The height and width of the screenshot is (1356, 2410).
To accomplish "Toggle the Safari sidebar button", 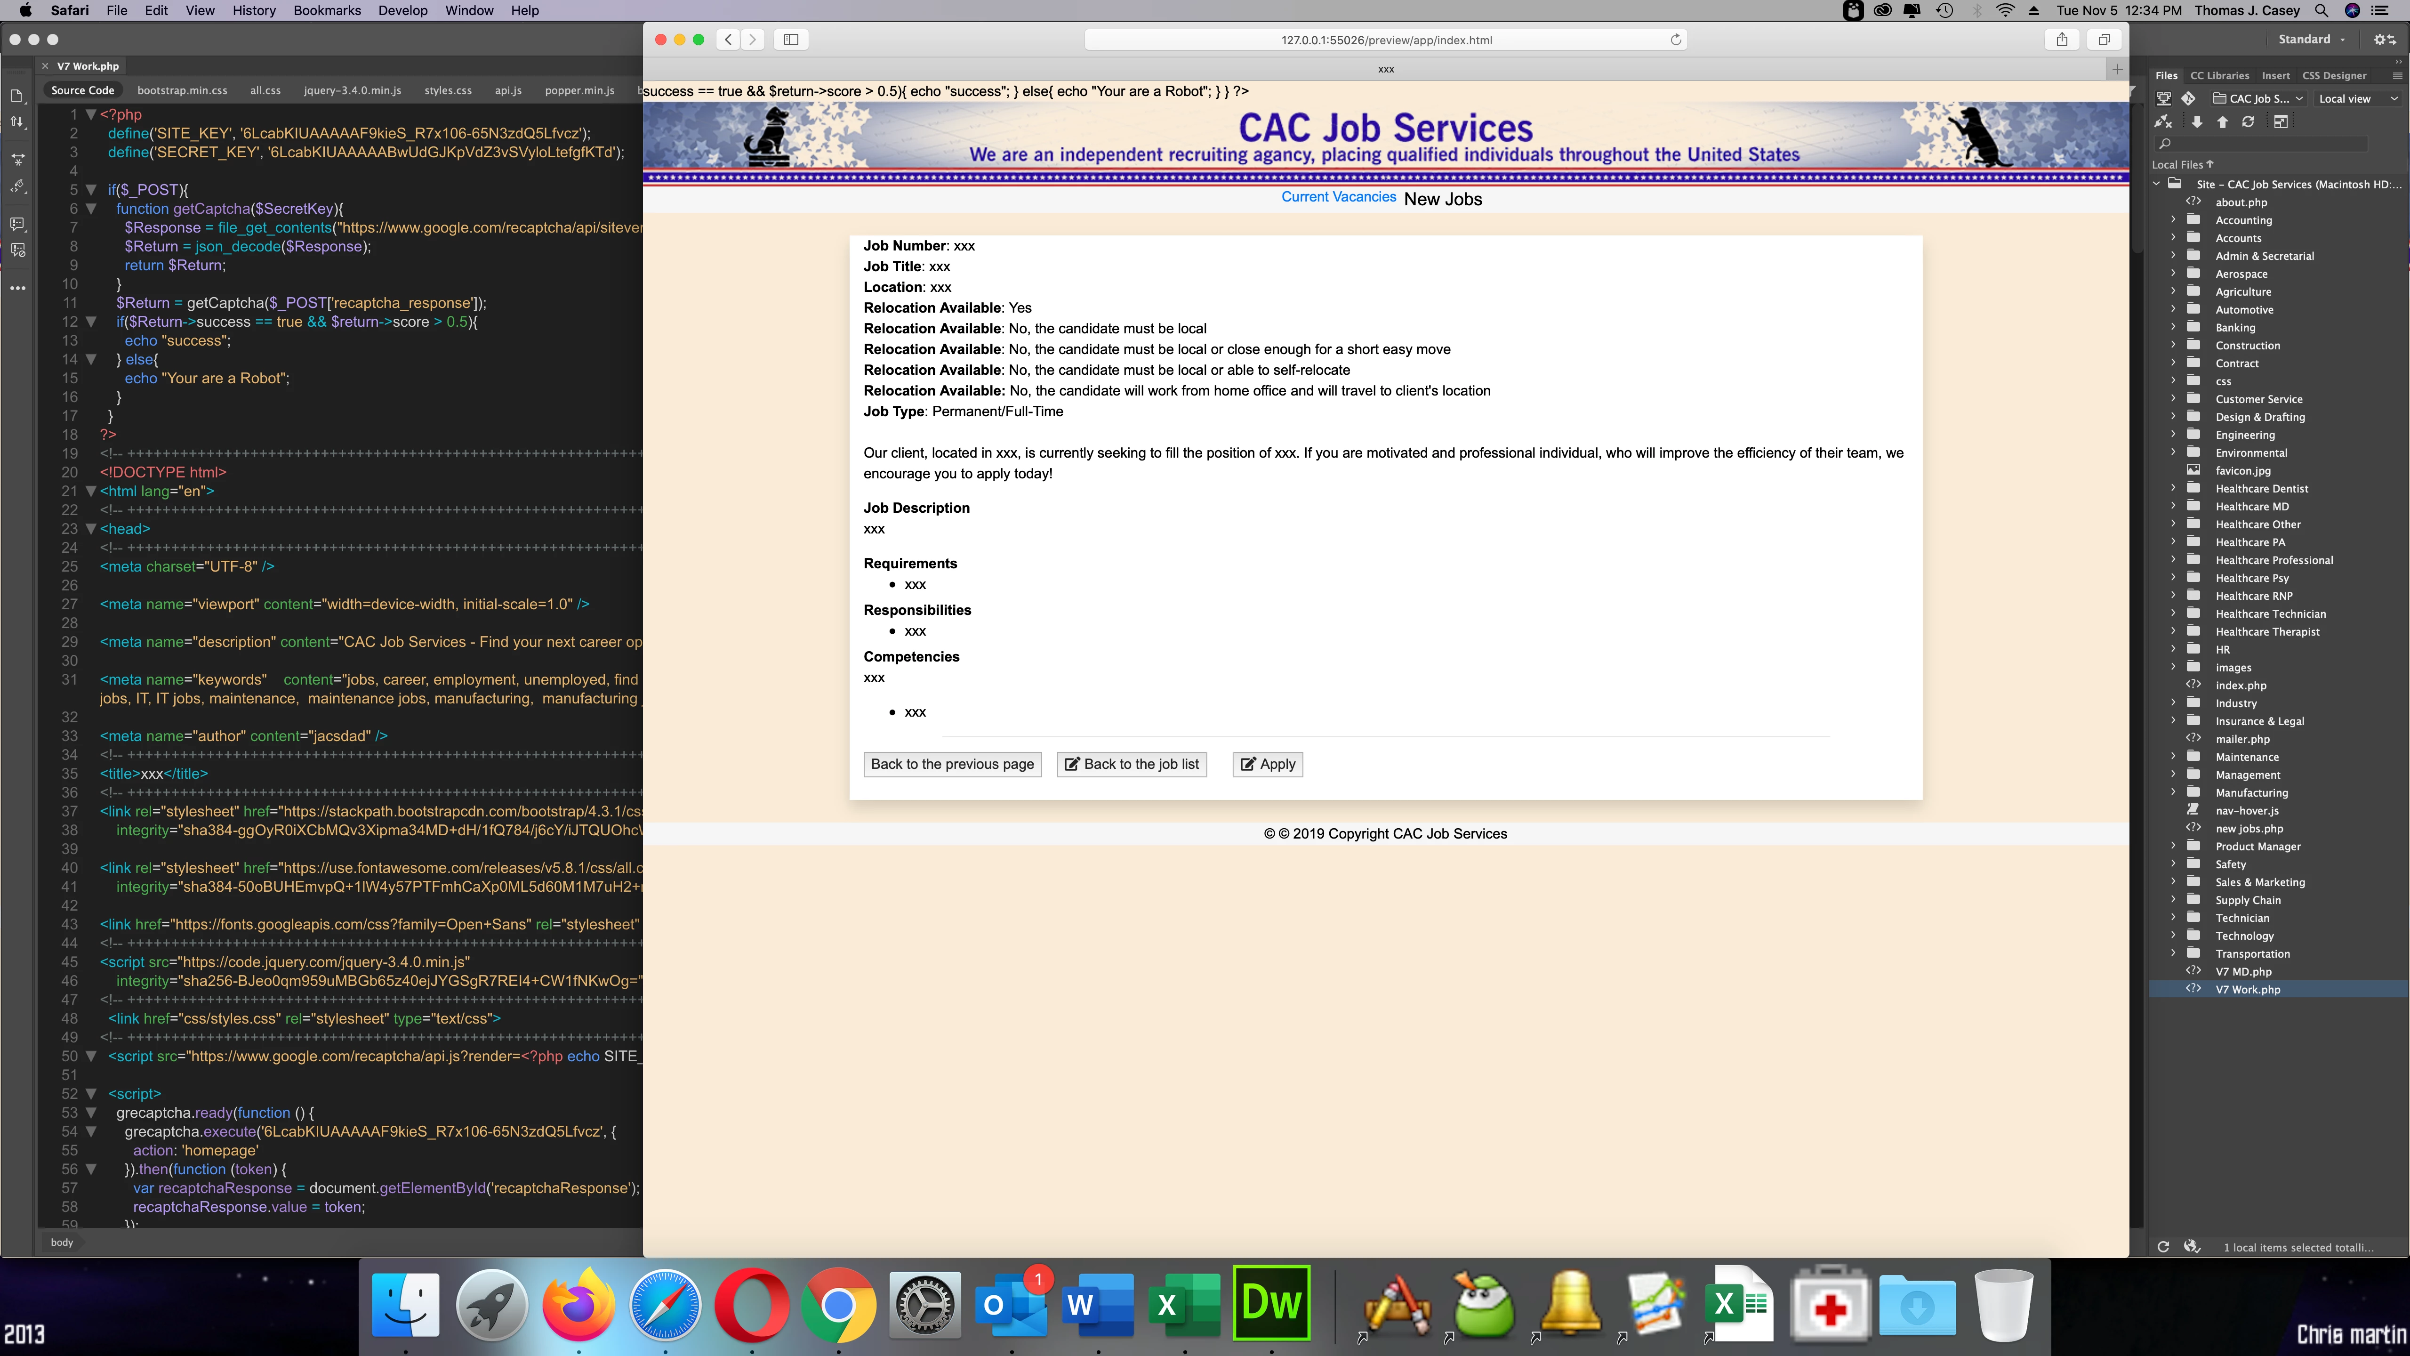I will click(x=791, y=39).
